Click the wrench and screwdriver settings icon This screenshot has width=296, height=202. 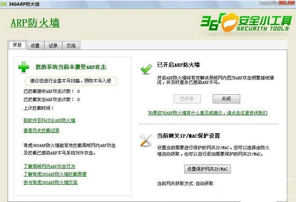click(x=146, y=140)
